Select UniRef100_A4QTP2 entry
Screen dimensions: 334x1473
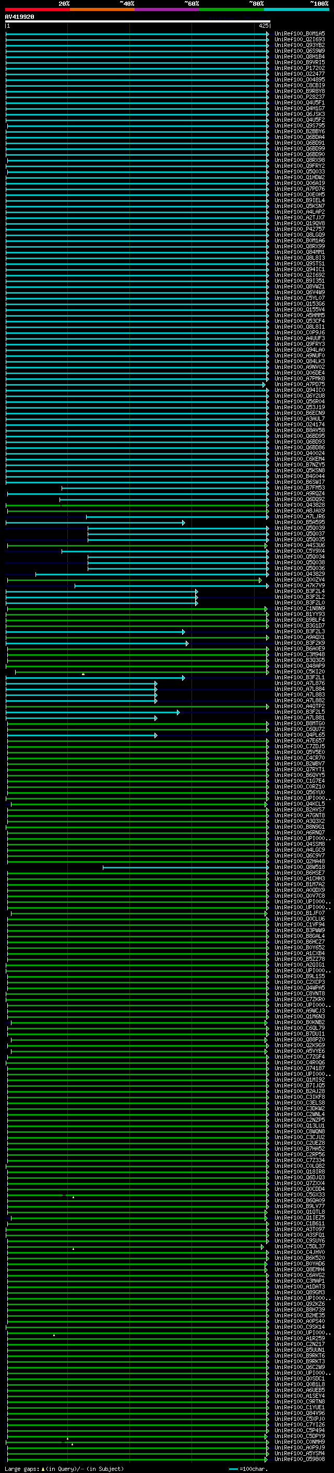point(300,706)
